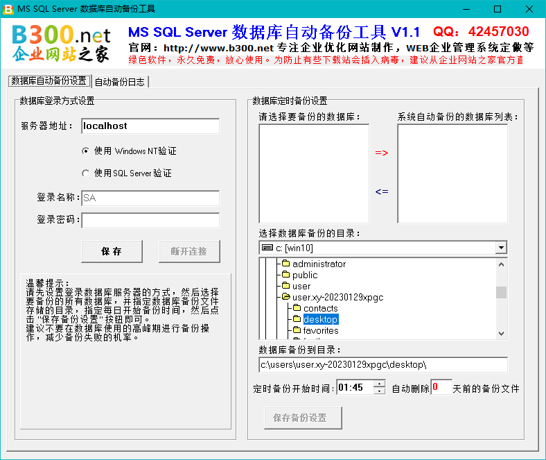The image size is (546, 460).
Task: Select the desktop folder in tree
Action: click(320, 319)
